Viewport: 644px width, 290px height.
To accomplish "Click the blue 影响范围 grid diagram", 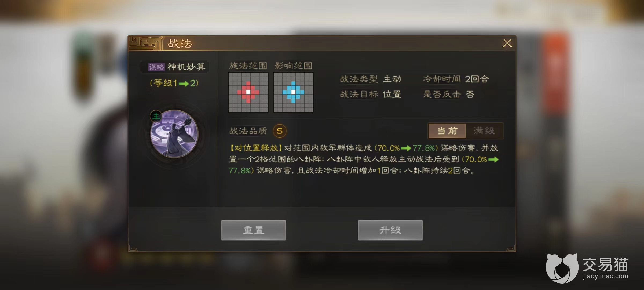I will click(x=293, y=92).
